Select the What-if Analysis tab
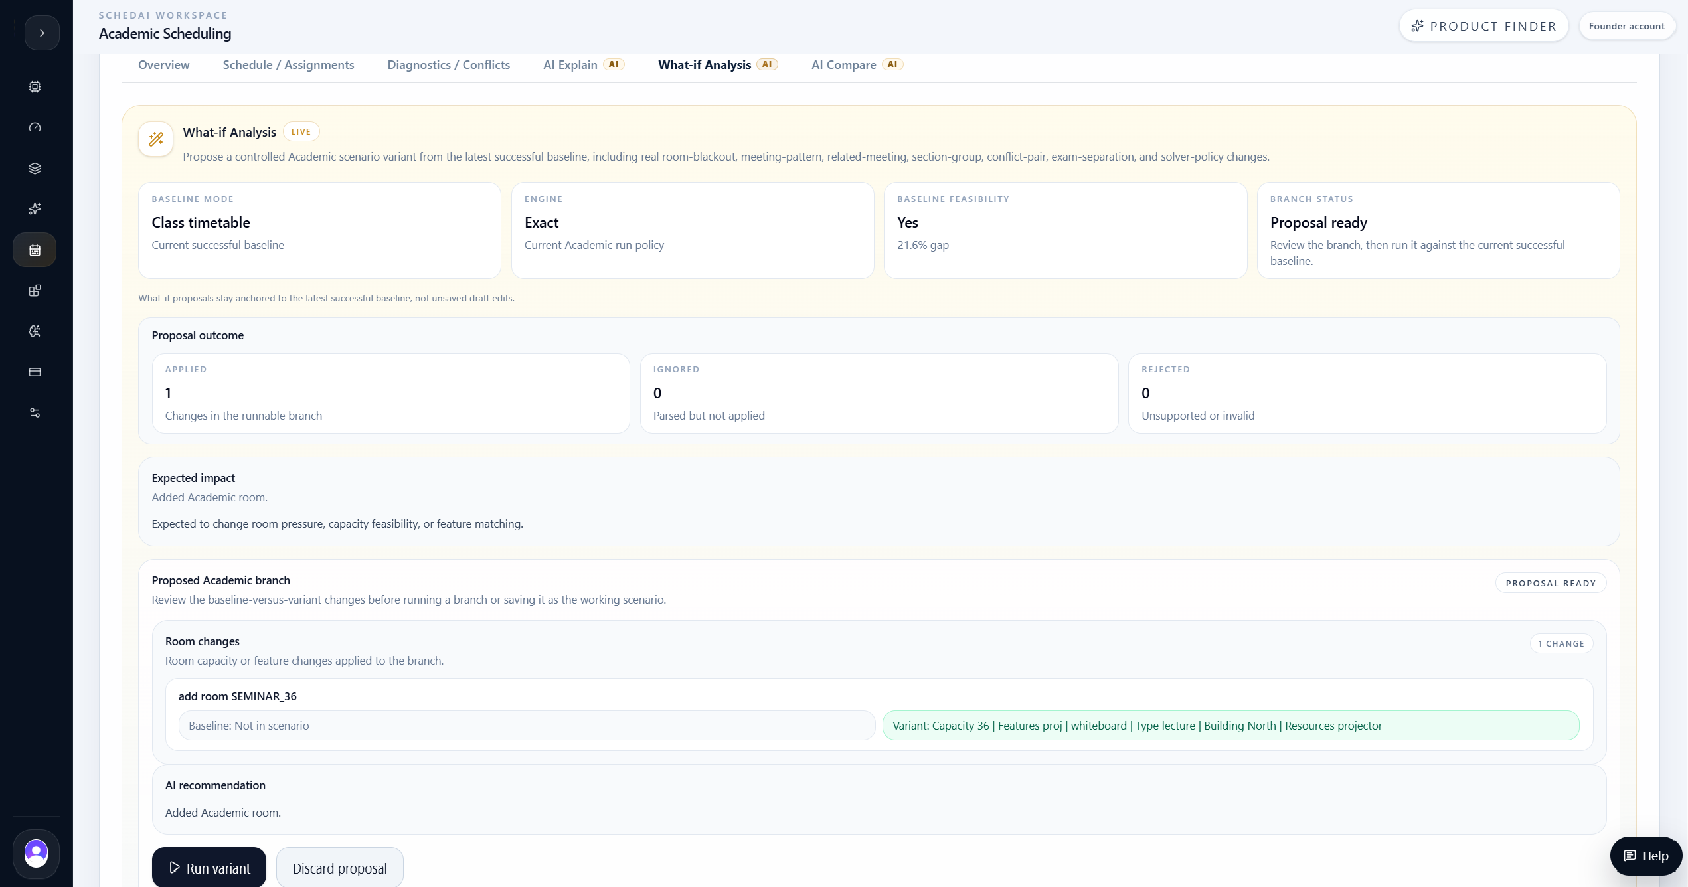The image size is (1688, 887). coord(718,65)
